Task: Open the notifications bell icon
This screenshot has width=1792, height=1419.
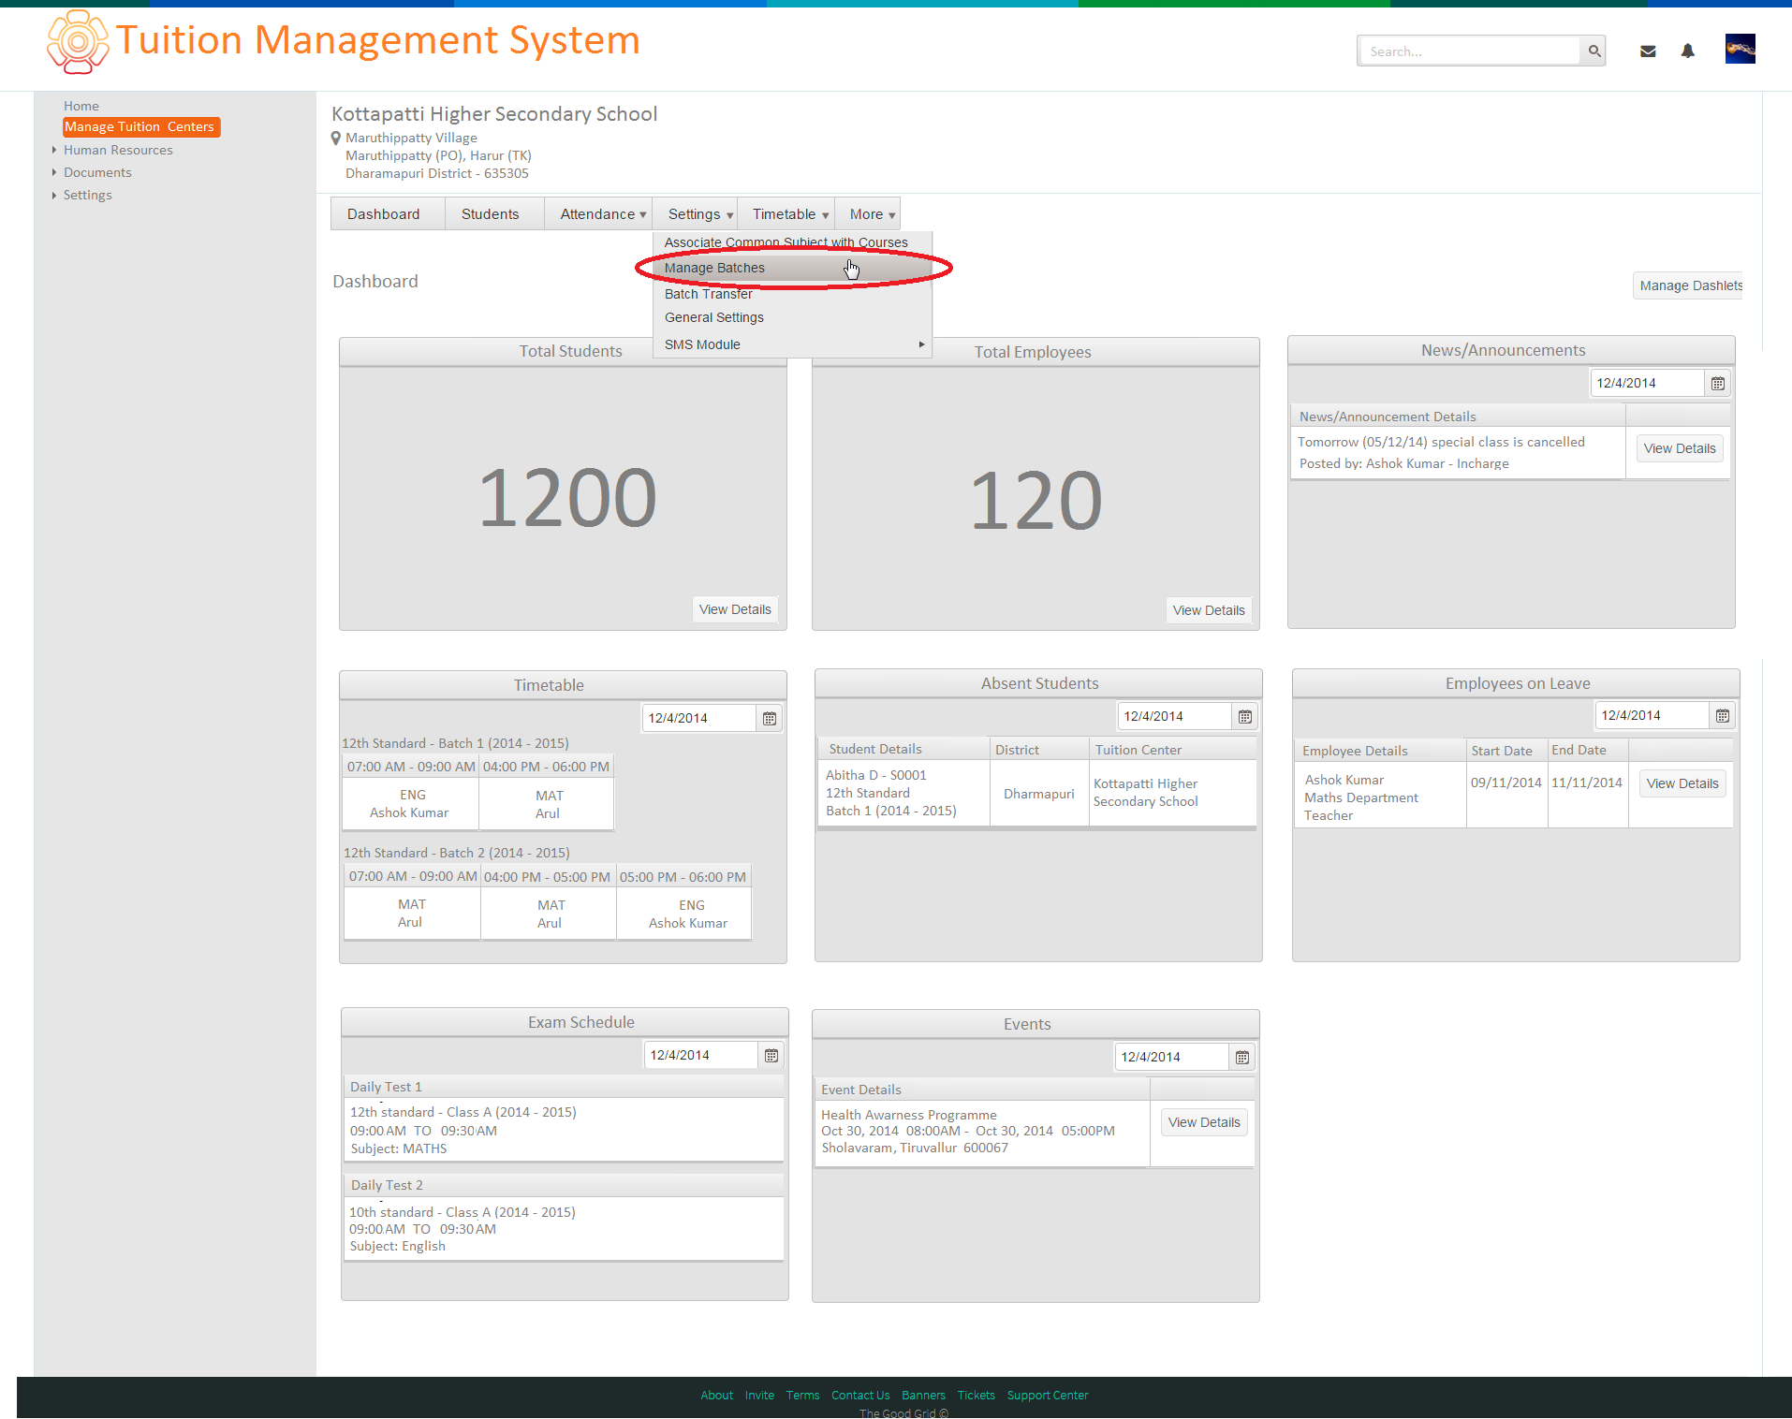Action: click(x=1687, y=51)
